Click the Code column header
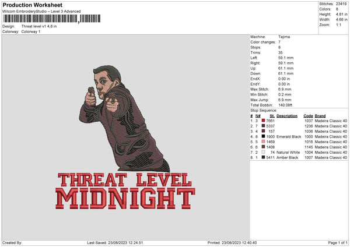350x247 pixels. (308, 116)
